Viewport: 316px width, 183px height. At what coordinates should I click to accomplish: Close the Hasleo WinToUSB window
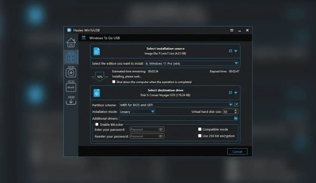point(247,30)
